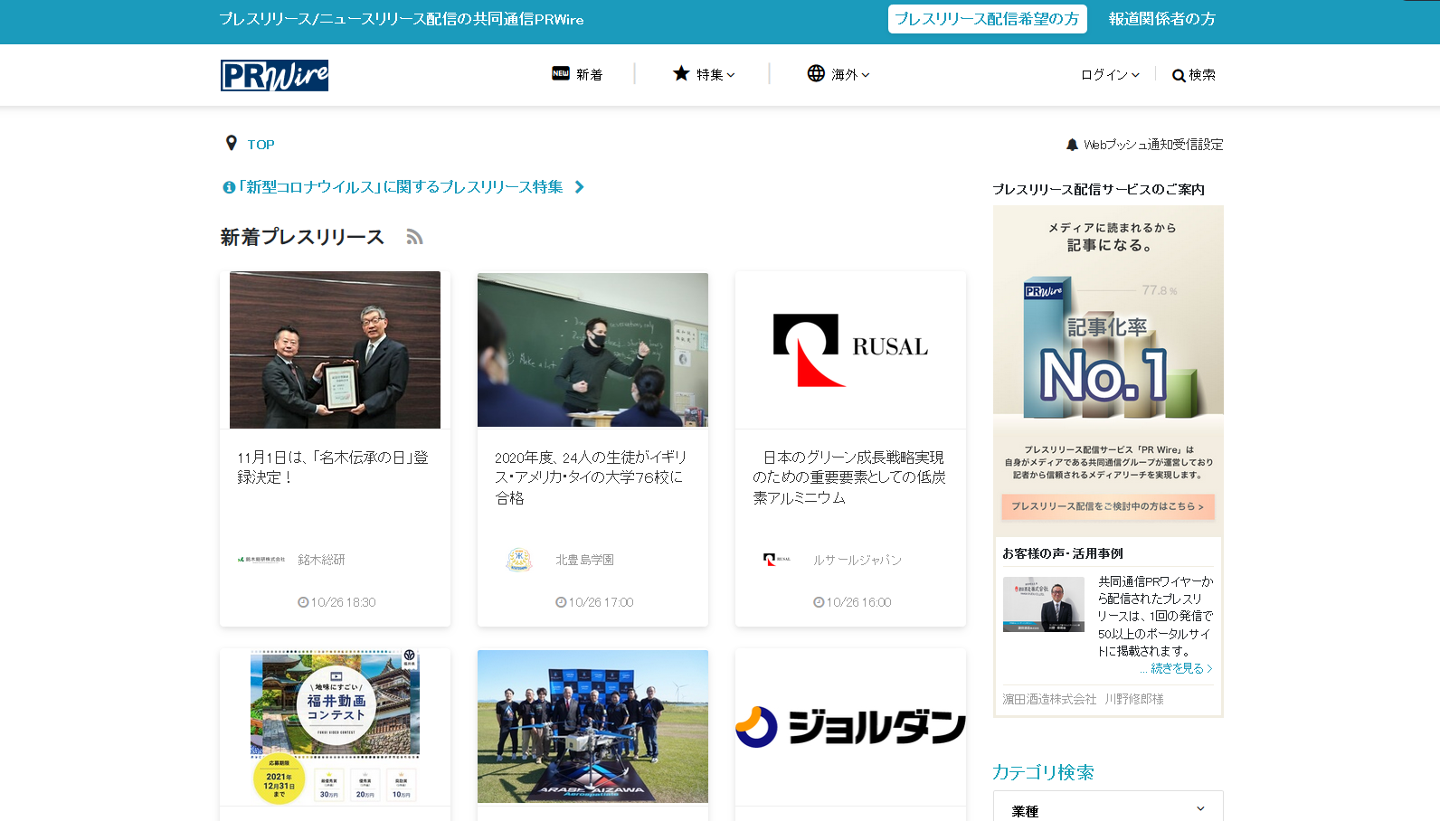Click company name 銘木総研

click(321, 560)
